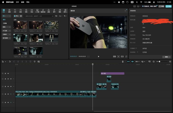The image size is (173, 113).
Task: Open the 开通会员 membership promotion link
Action: click(x=150, y=6)
